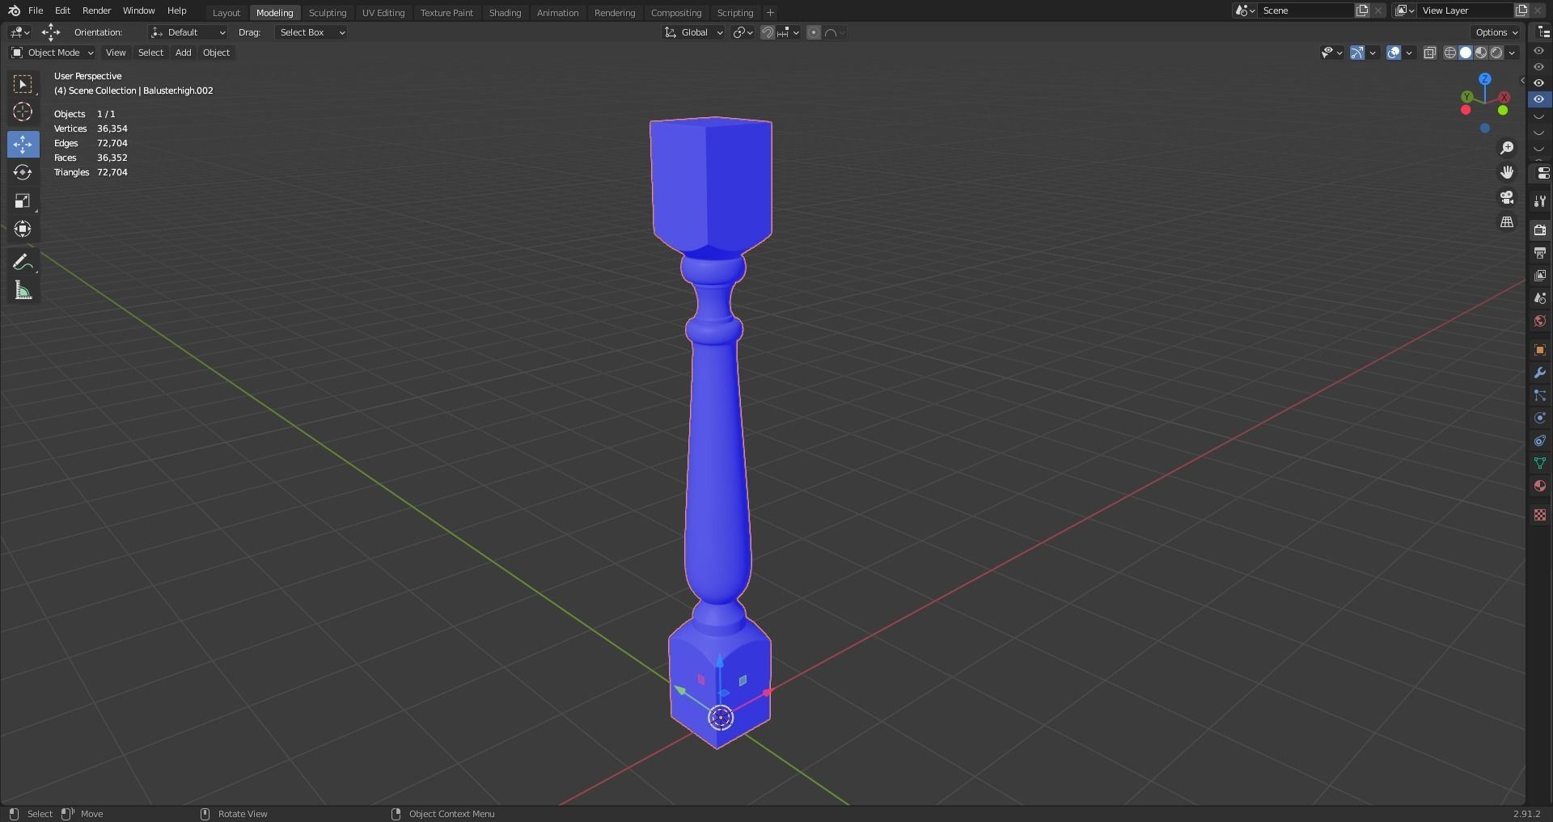Viewport: 1553px width, 822px height.
Task: Open Global transform orientation dropdown
Action: tap(693, 32)
